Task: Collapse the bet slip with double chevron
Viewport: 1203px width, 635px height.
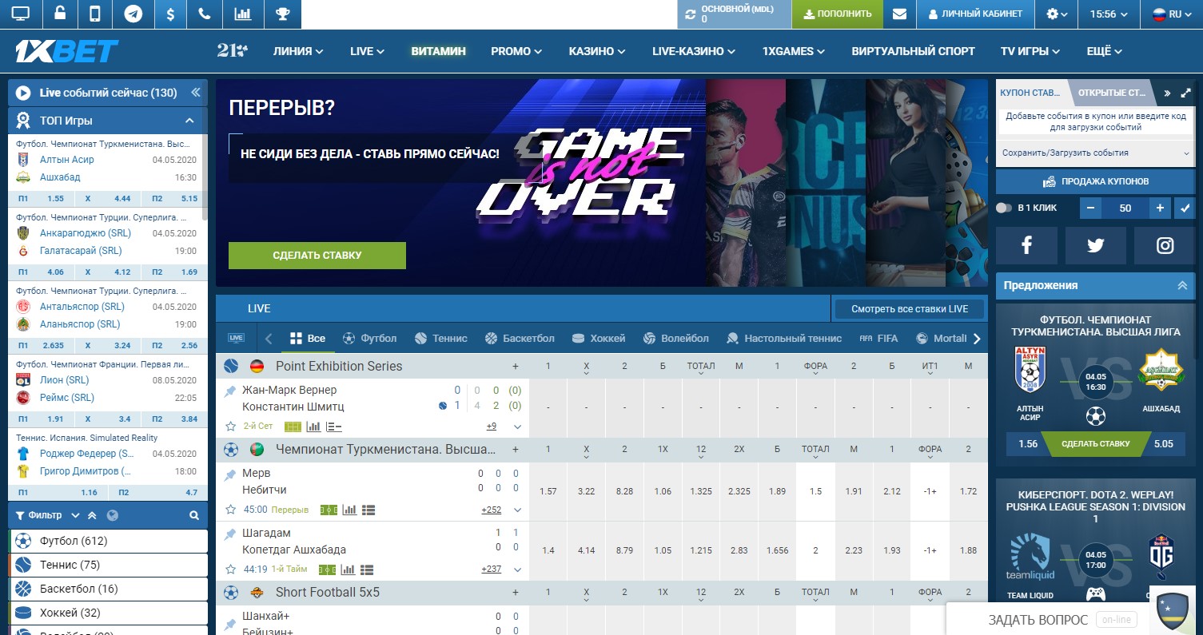Action: coord(1167,93)
